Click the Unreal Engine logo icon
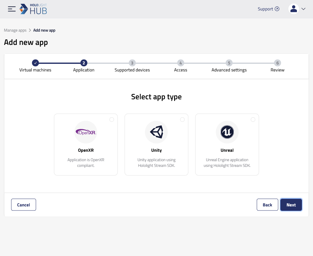Screen dimensions: 313x256 227,132
